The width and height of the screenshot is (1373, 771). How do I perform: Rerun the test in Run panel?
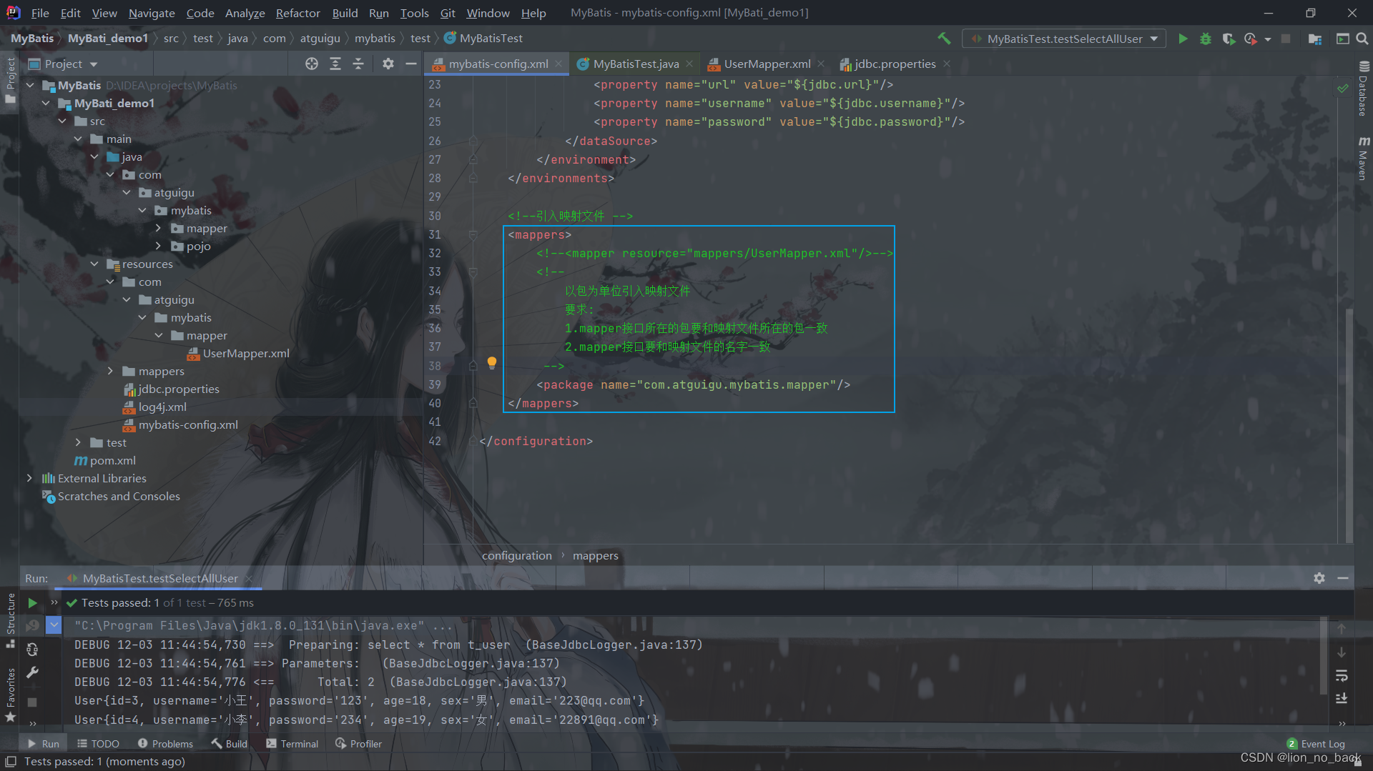pyautogui.click(x=32, y=603)
